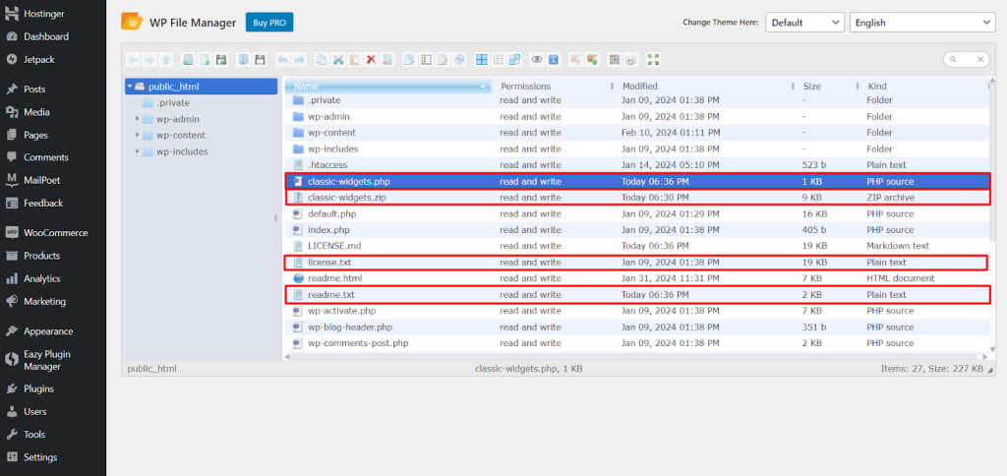This screenshot has width=1007, height=476.
Task: Click the Open folder toolbar icon
Action: 244,60
